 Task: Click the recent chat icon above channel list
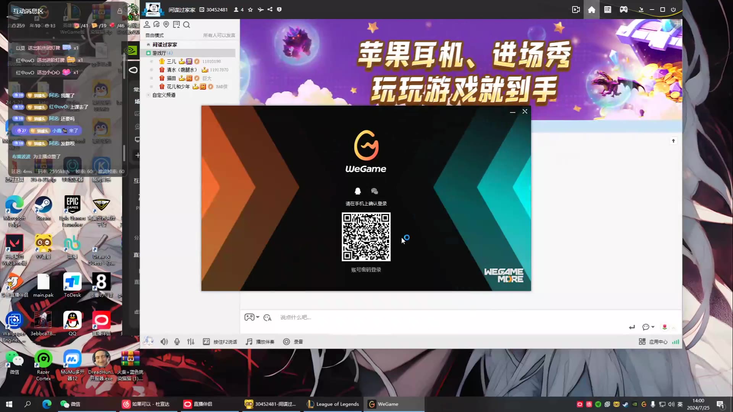click(x=157, y=24)
